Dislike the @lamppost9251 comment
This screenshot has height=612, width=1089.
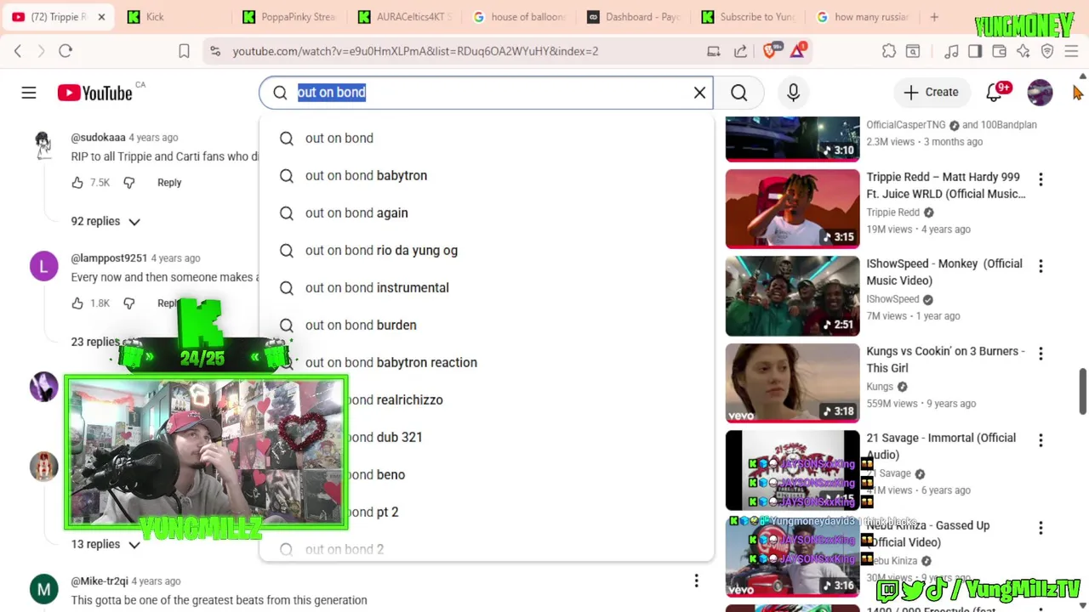(x=128, y=303)
